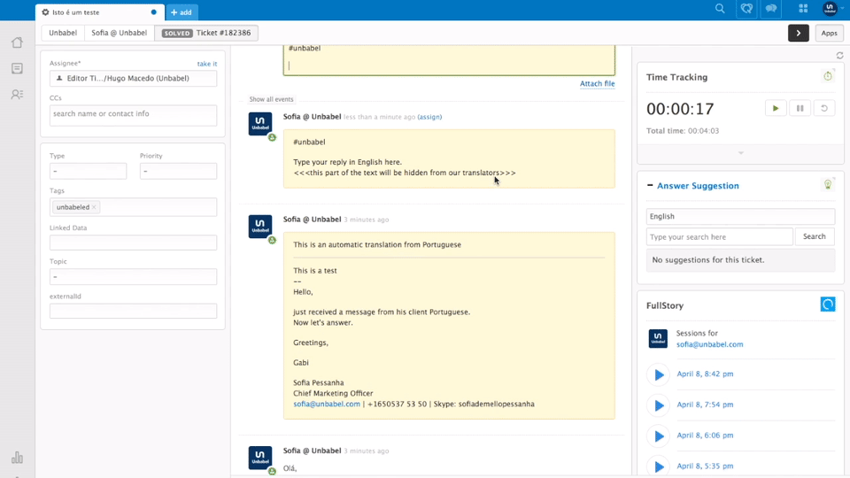Click the FullStory logo icon

tap(828, 305)
